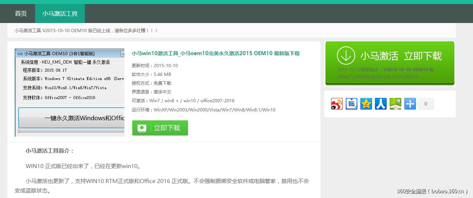Share page to Sina Weibo
Viewport: 473px width, 198px height.
click(337, 104)
